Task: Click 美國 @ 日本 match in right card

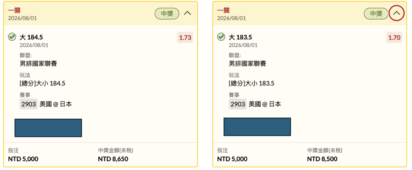Action: 265,104
